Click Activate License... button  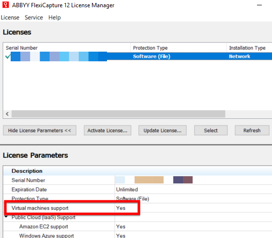pos(107,130)
